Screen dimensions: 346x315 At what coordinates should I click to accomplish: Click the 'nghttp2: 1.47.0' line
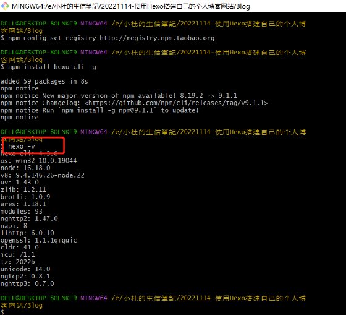coord(29,218)
